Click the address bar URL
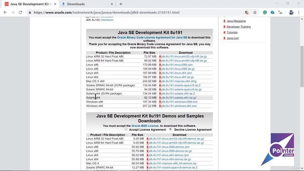This screenshot has height=171, width=304. tap(106, 12)
